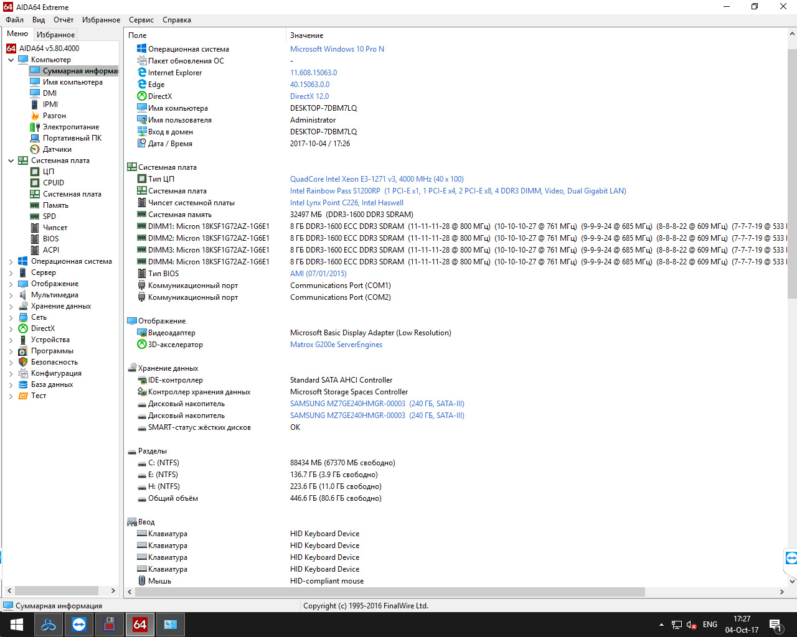Expand the Отображение tree node
This screenshot has height=637, width=797.
coord(11,284)
